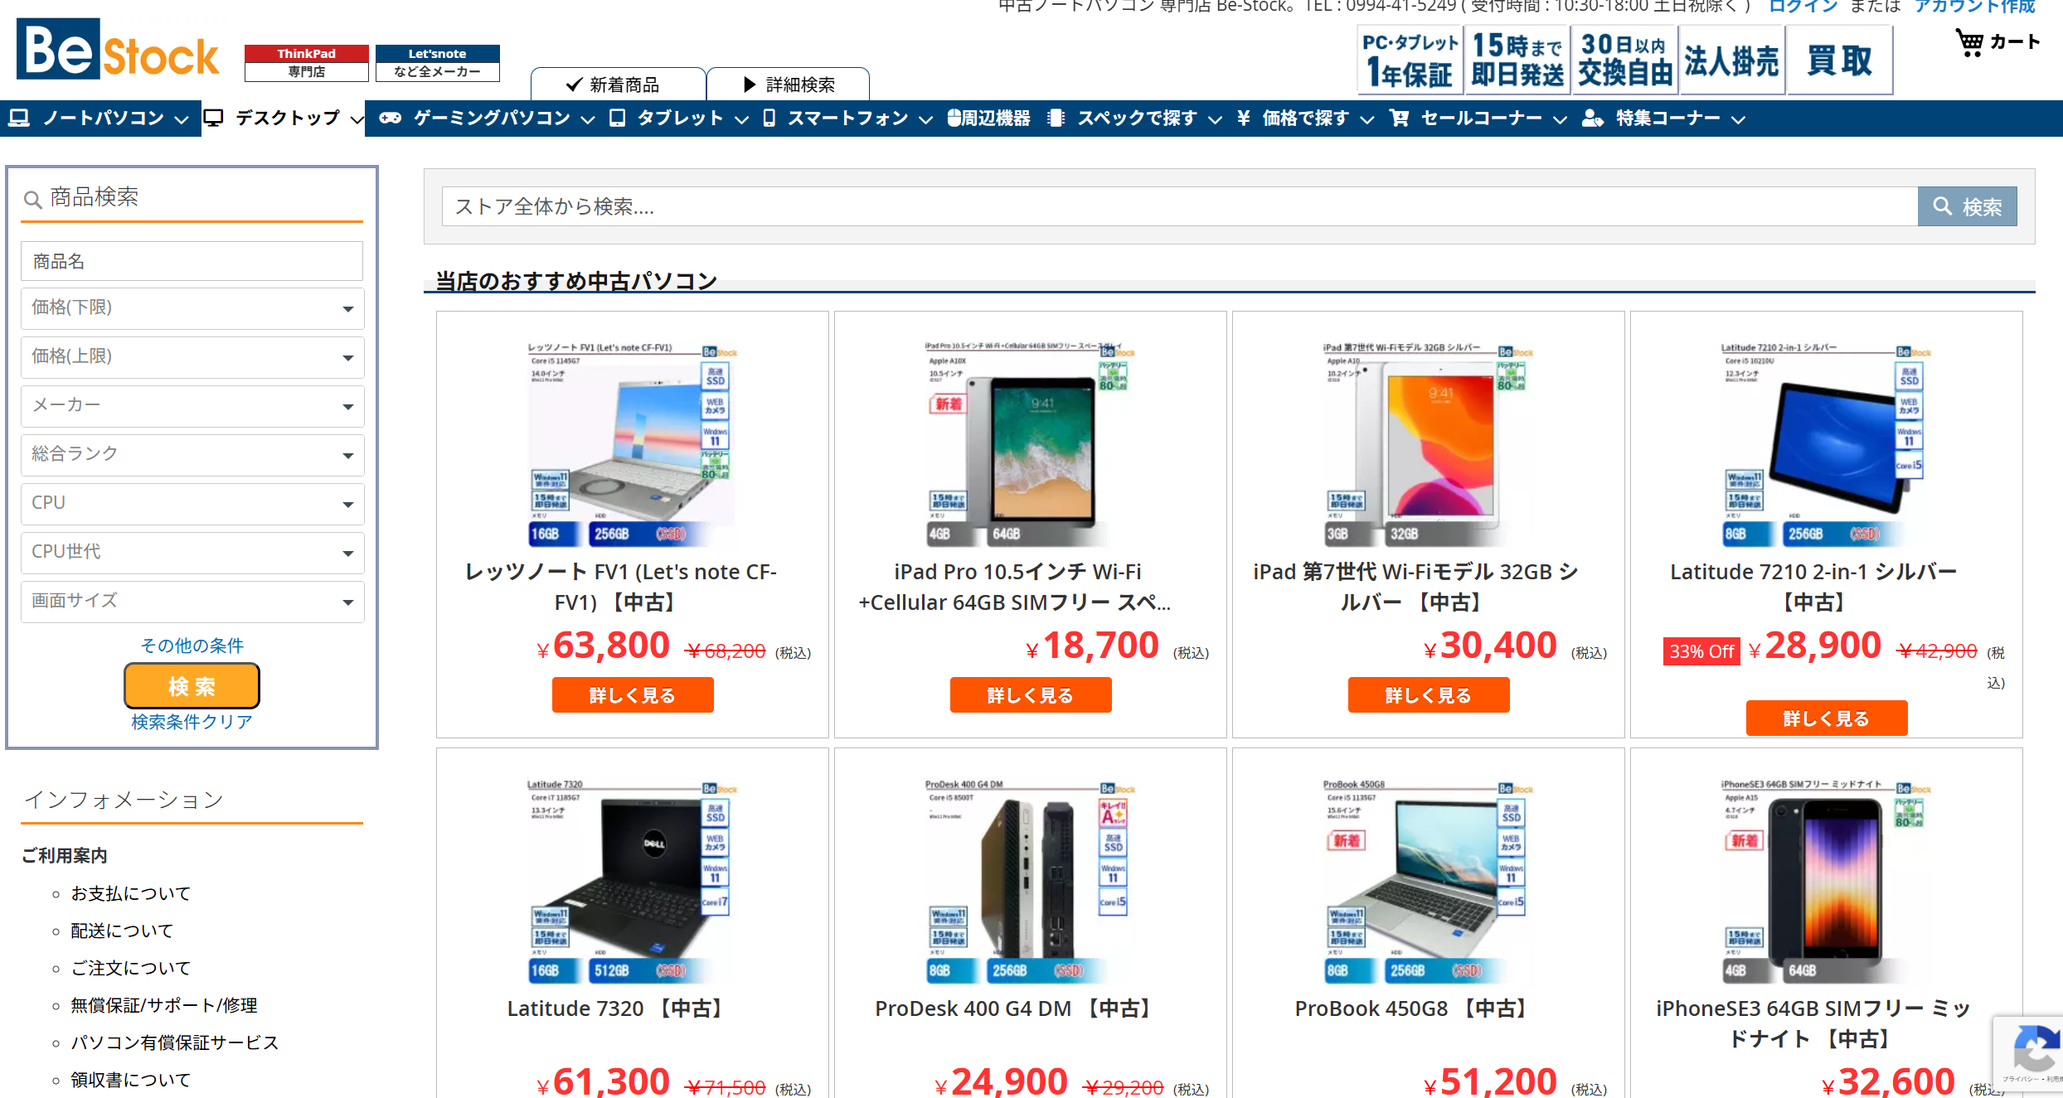Click the 15時まで即日発送 banner
Viewport: 2063px width, 1098px height.
(x=1517, y=60)
